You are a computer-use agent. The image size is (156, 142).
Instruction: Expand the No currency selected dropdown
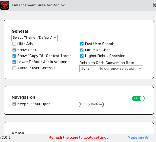120,69
